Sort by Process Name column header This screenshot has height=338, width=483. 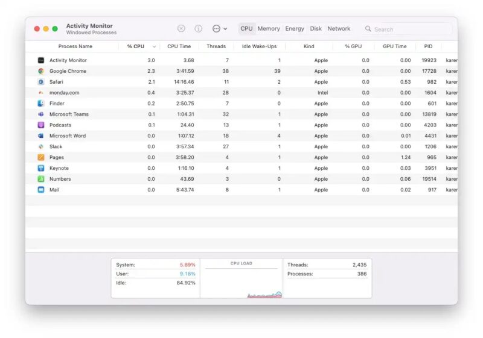pyautogui.click(x=75, y=46)
